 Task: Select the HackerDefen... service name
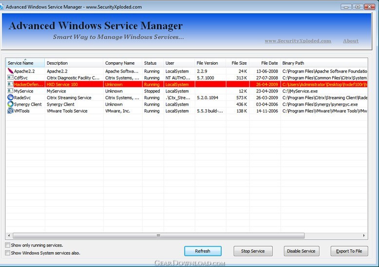point(28,85)
